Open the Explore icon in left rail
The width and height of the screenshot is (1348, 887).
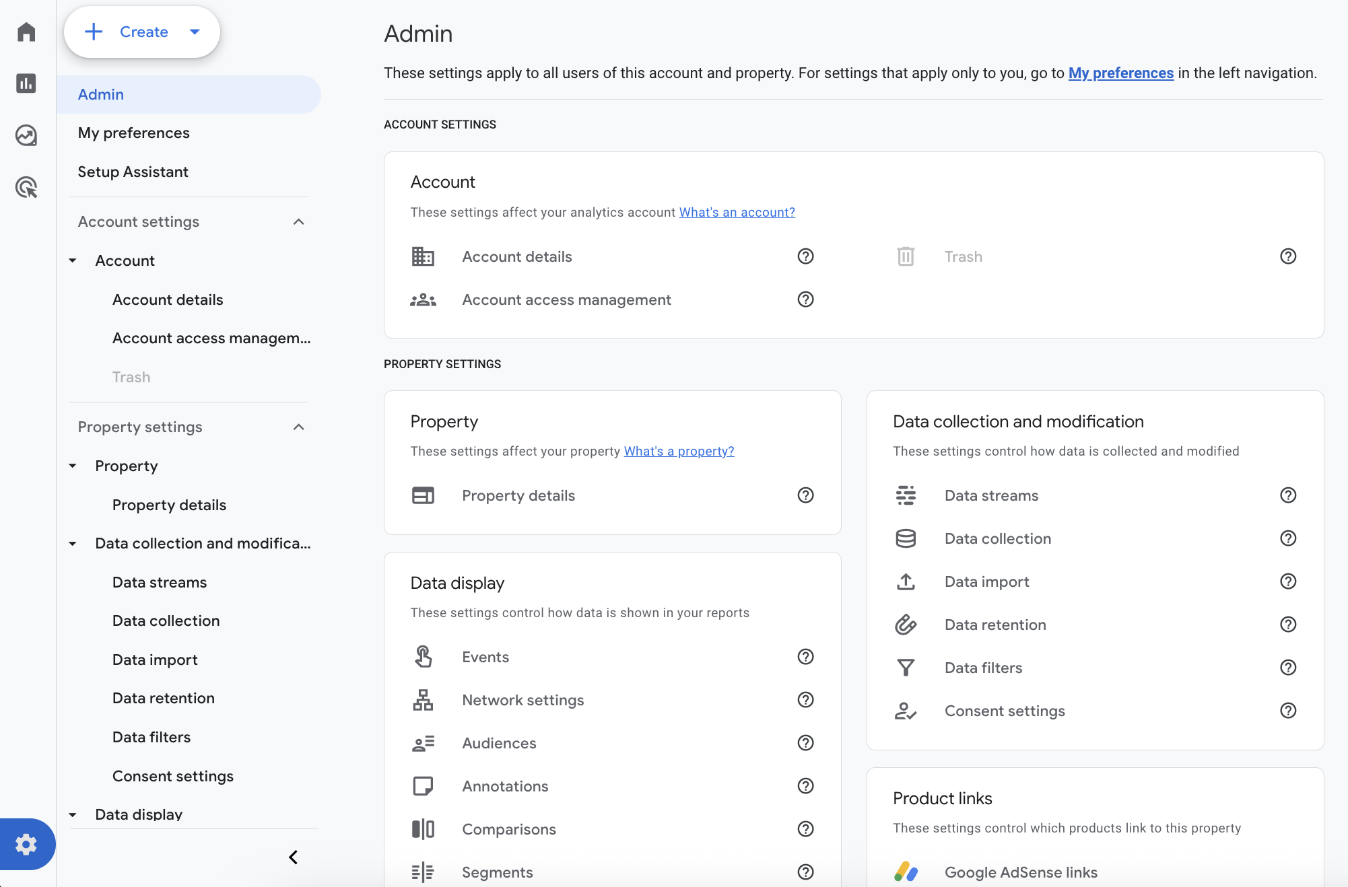26,135
